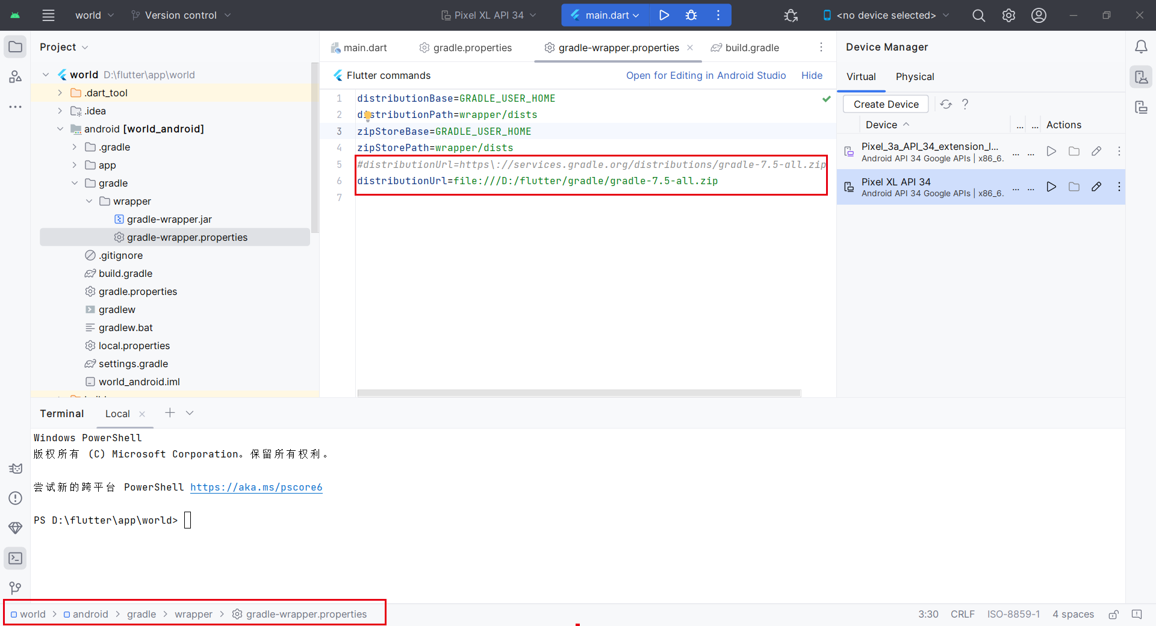Open the Project view dropdown
This screenshot has height=626, width=1156.
(x=64, y=47)
